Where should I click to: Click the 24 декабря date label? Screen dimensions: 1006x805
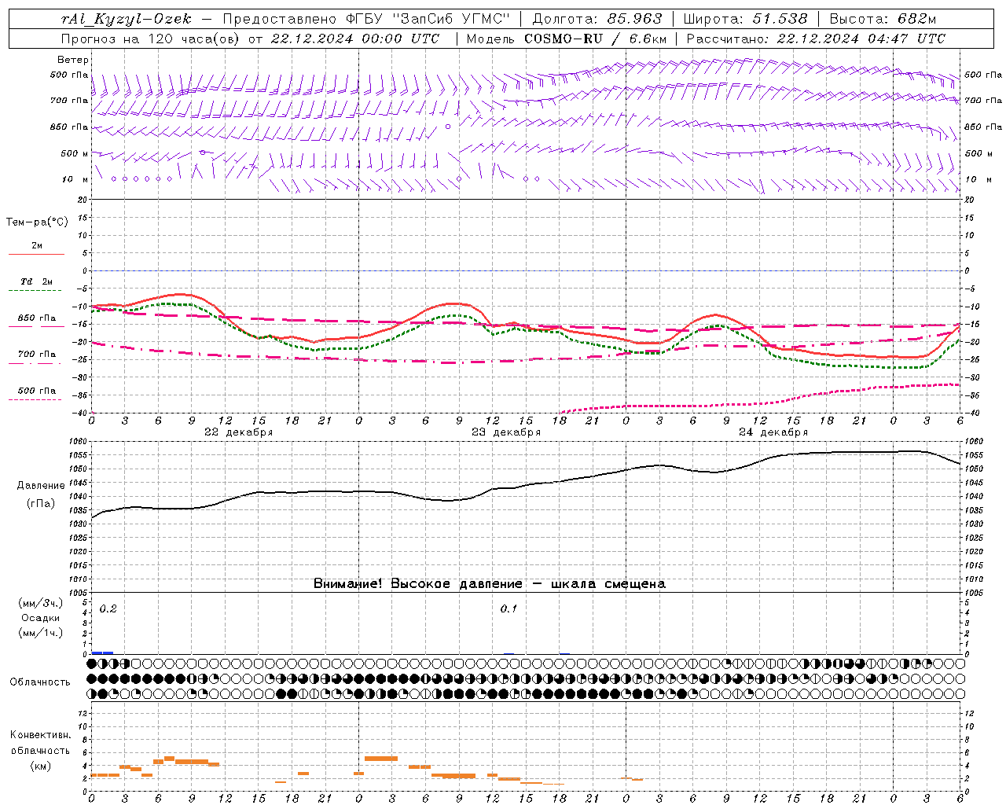[773, 432]
